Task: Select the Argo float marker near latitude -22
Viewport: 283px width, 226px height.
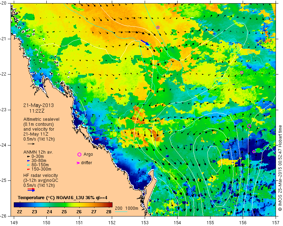Action: pos(242,73)
